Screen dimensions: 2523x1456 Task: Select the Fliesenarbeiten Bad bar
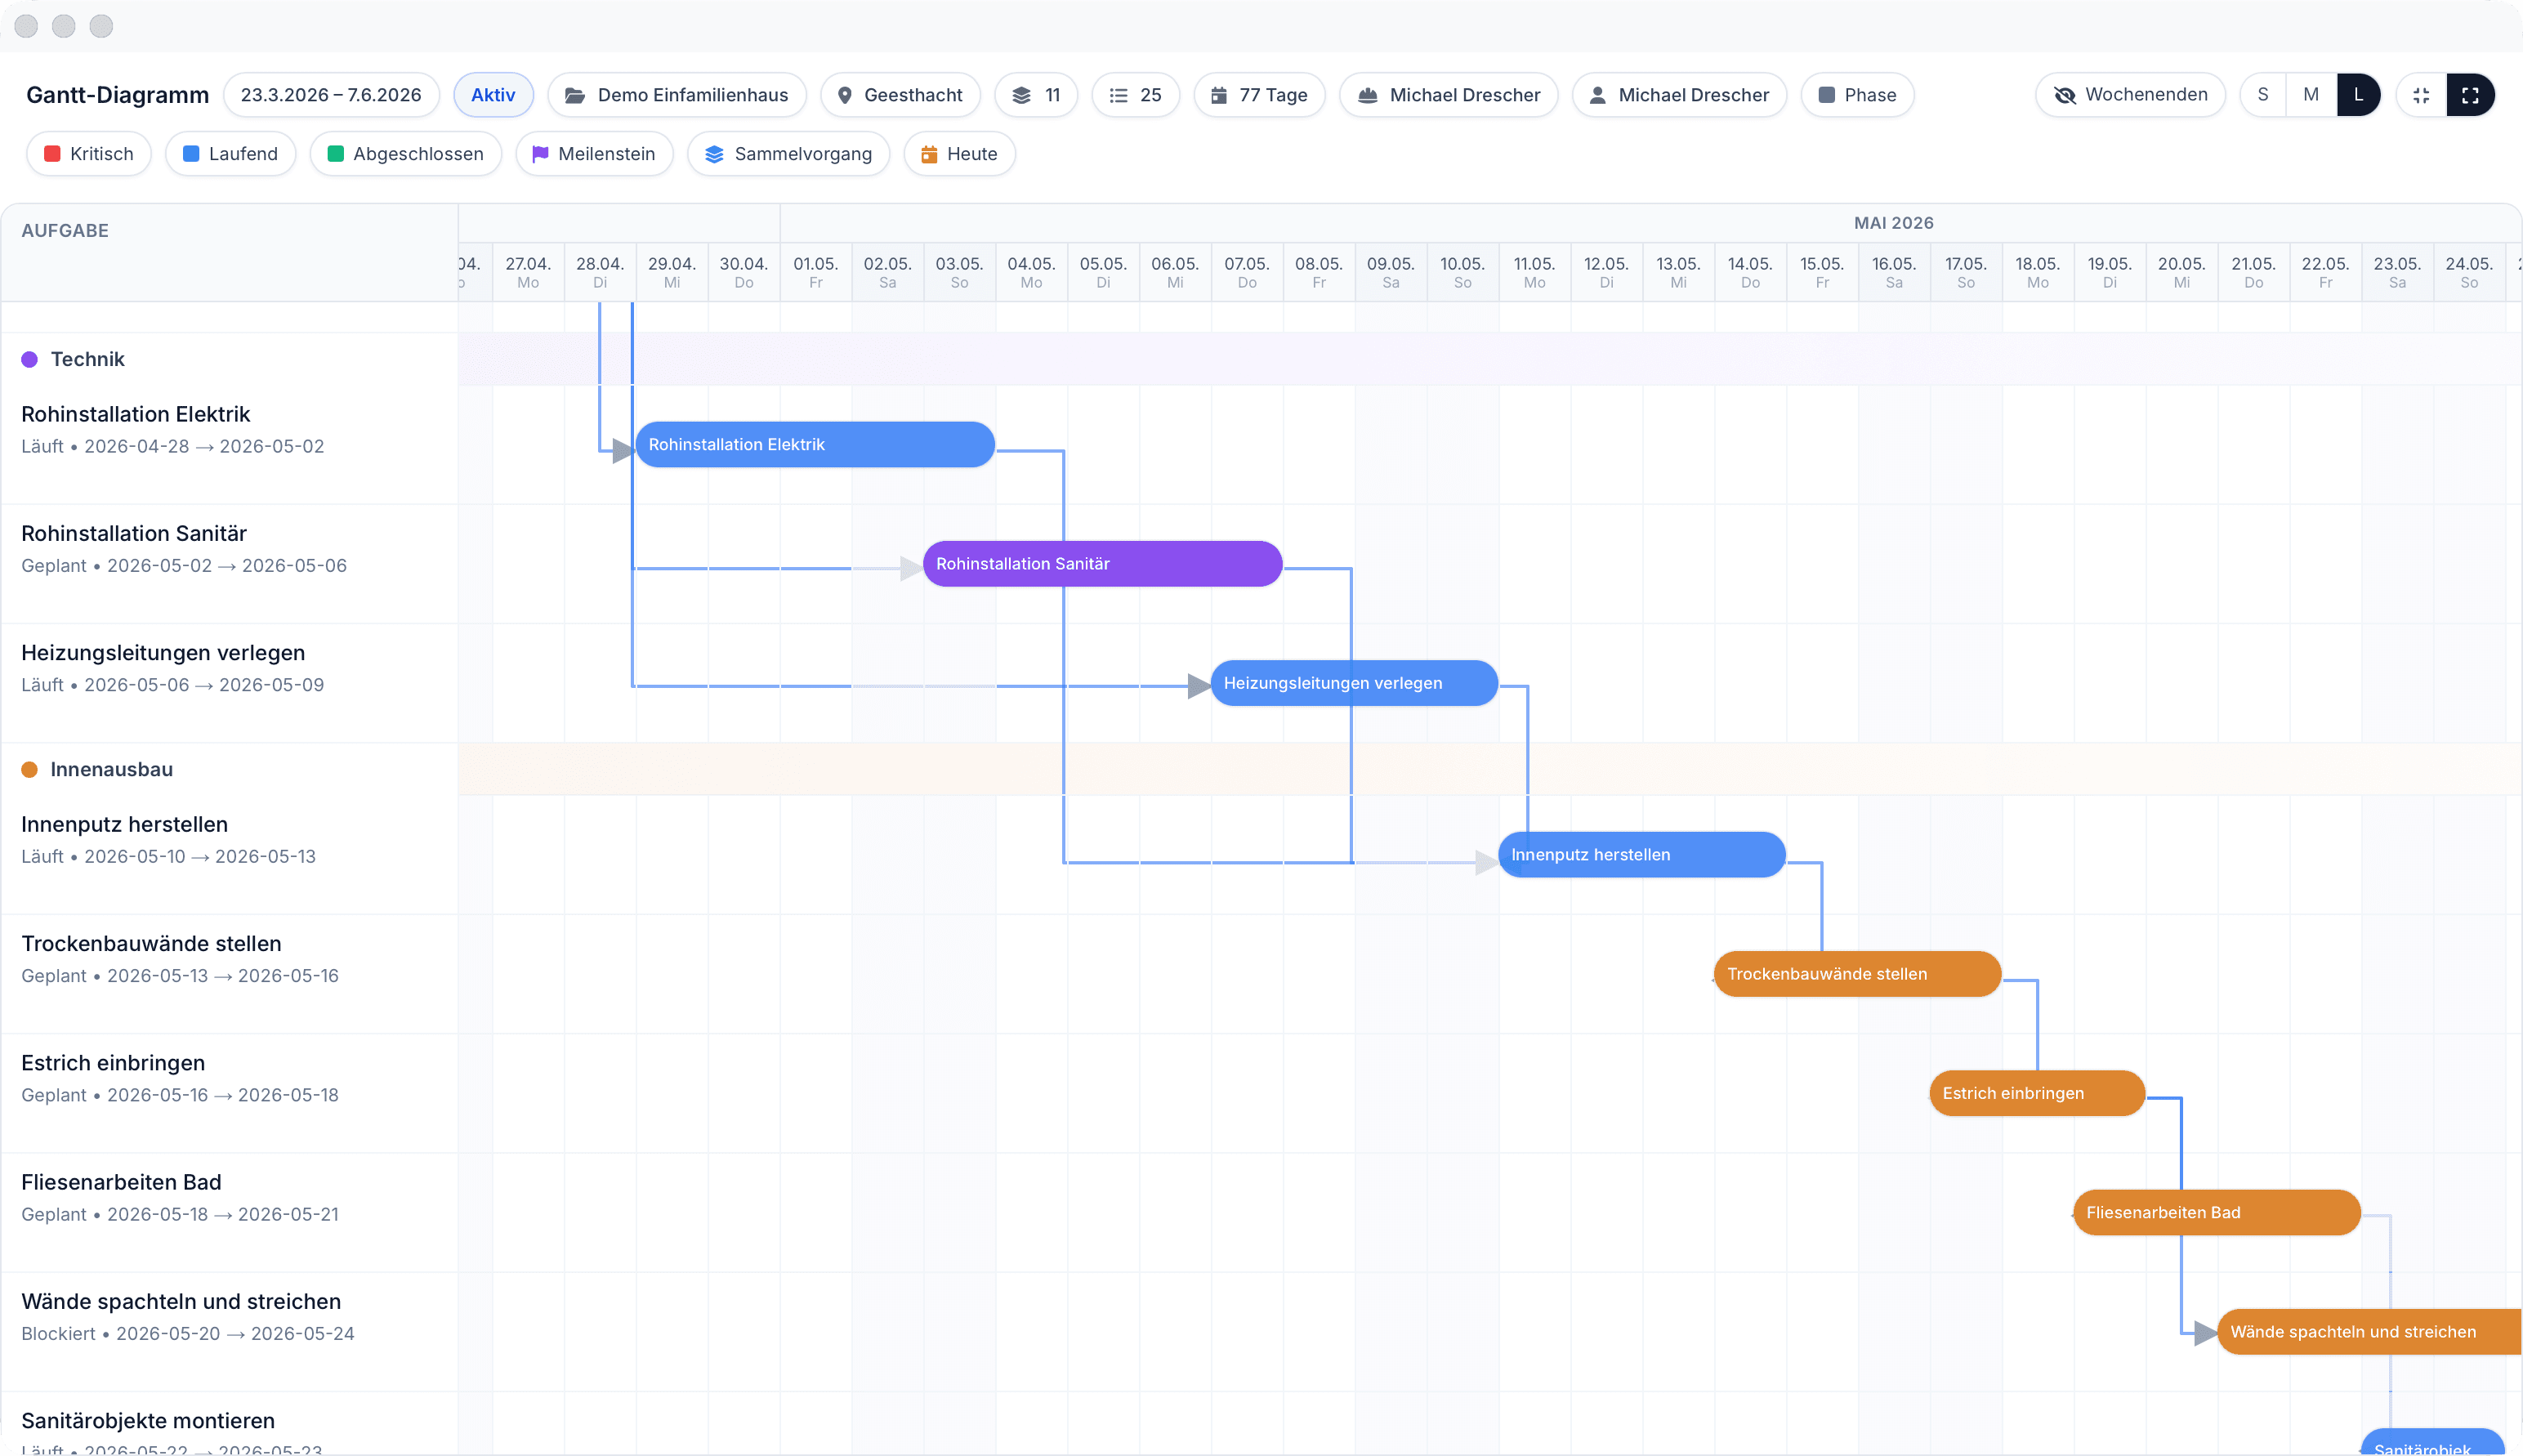tap(2217, 1212)
